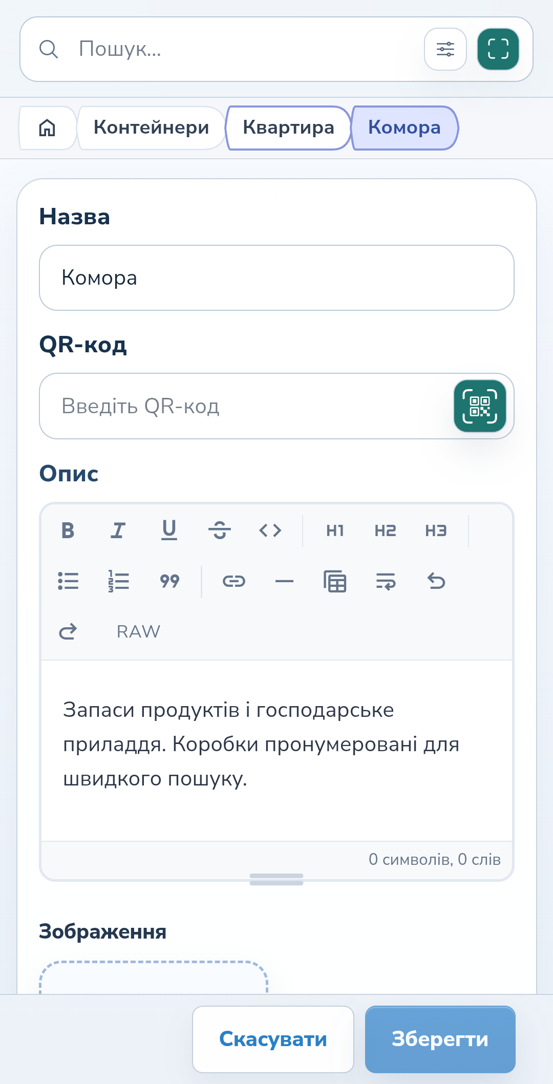Open the Контейнери breadcrumb

coord(151,127)
